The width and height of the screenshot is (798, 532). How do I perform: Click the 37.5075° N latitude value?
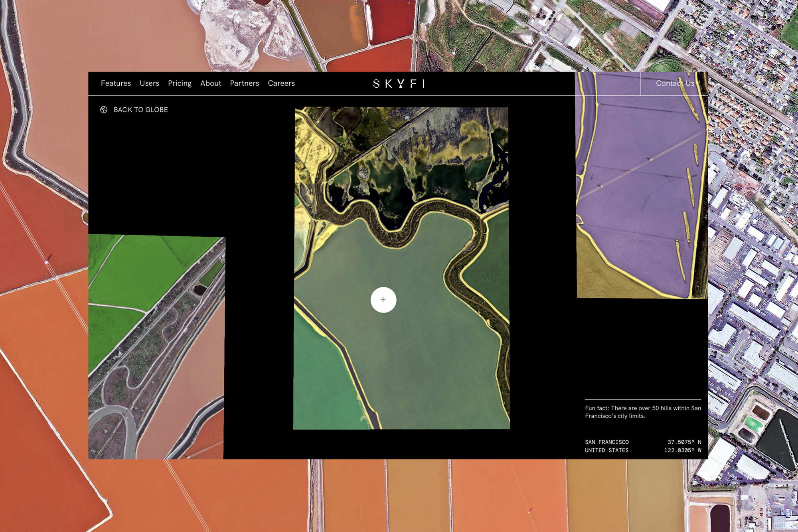pos(684,442)
